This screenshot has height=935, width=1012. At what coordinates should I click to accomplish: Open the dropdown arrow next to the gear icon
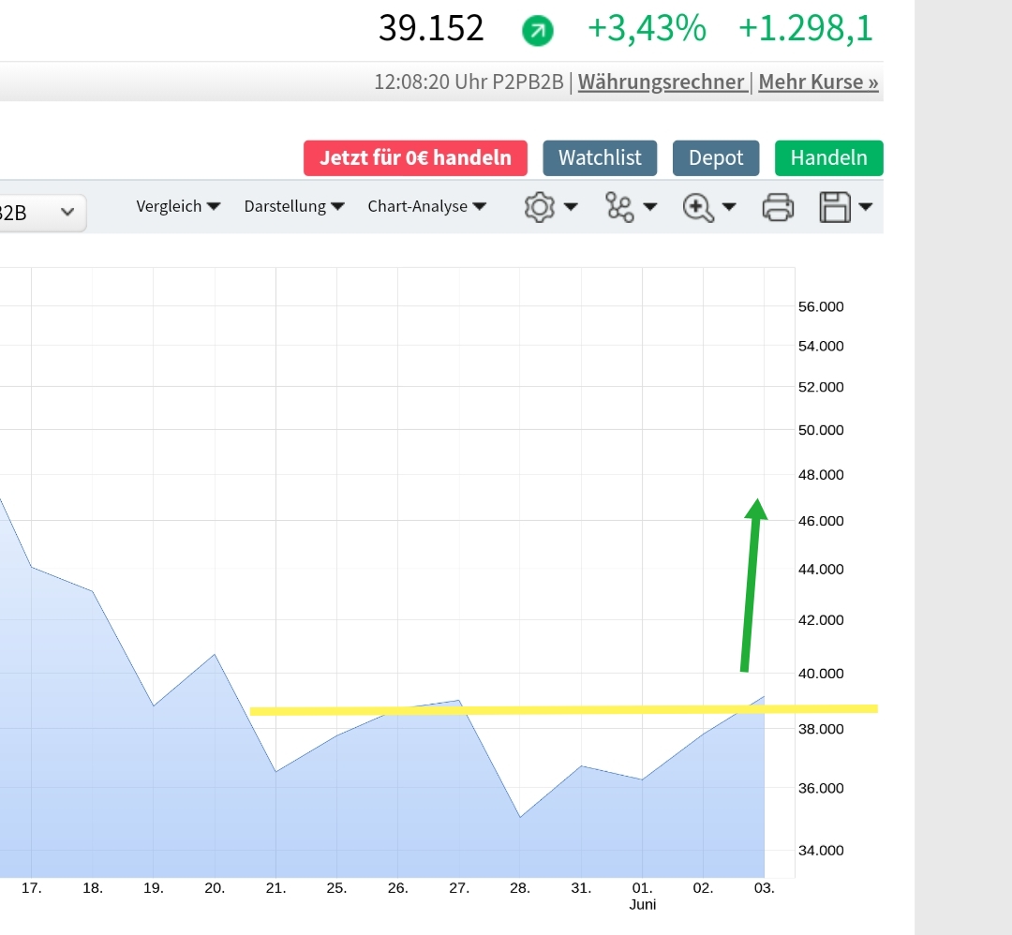pos(572,208)
